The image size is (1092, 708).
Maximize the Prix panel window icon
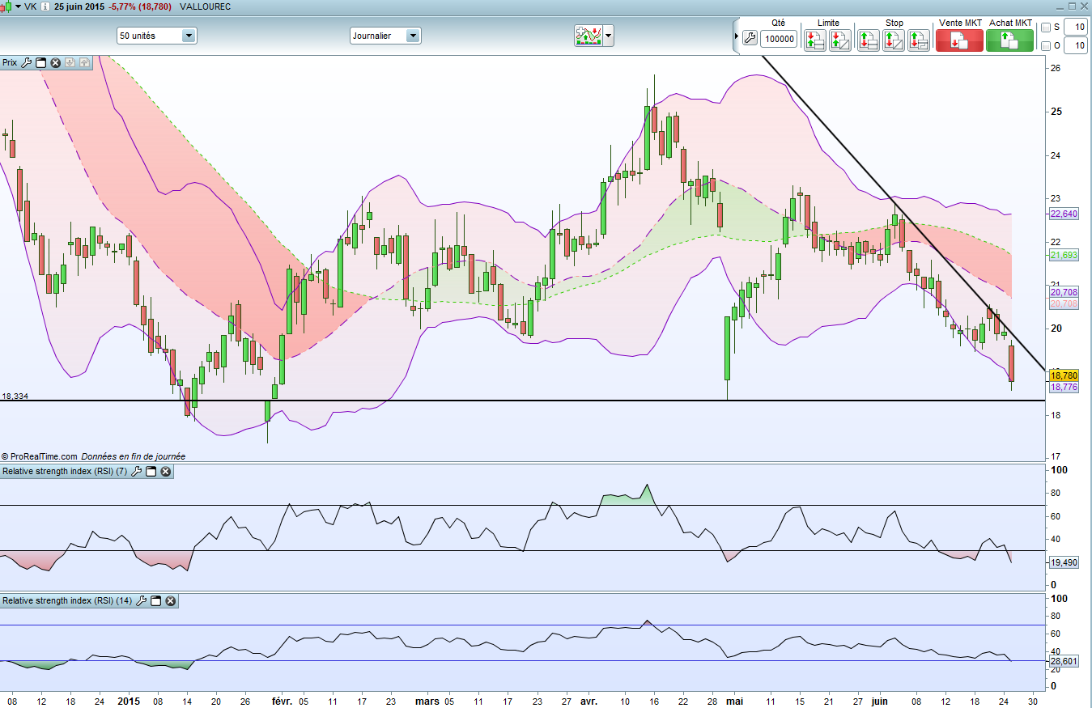click(40, 62)
